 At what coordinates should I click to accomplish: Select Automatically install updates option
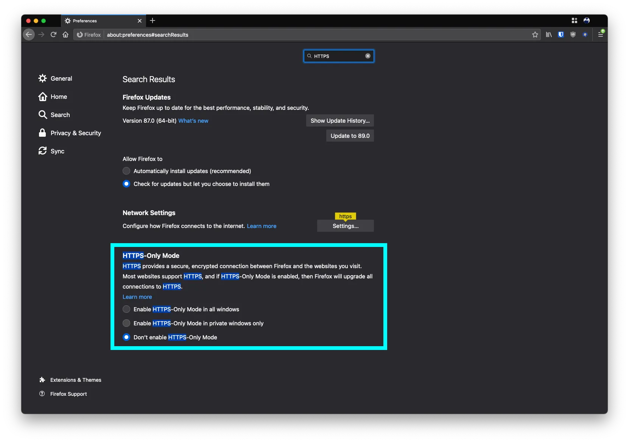click(126, 171)
